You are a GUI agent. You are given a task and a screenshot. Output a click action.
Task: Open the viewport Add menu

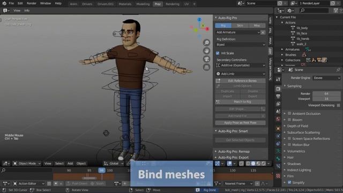tap(70, 164)
